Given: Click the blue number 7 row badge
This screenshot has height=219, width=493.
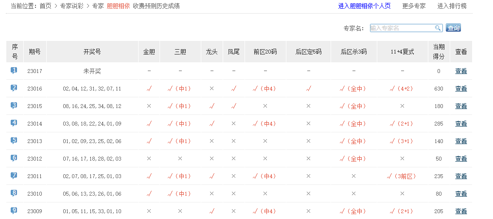Looking at the screenshot, I should 14,176.
